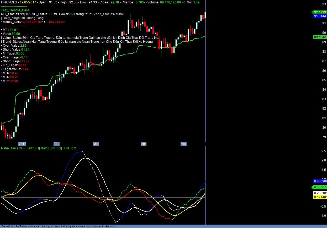Select the green 92.1799 price label
Viewport: 327px width, 228px height.
[x=320, y=12]
